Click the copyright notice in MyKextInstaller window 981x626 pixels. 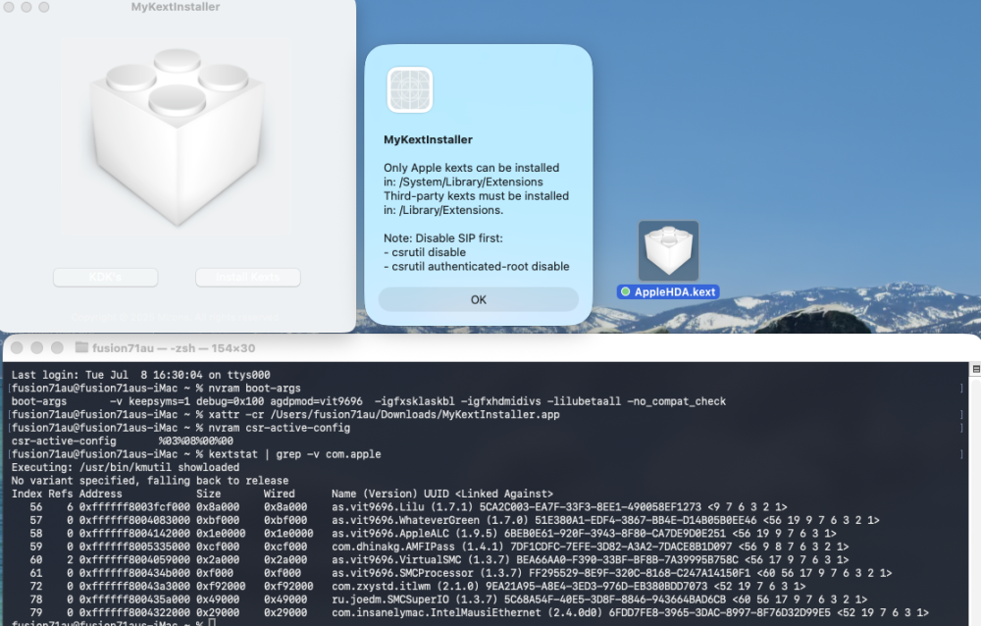[176, 317]
